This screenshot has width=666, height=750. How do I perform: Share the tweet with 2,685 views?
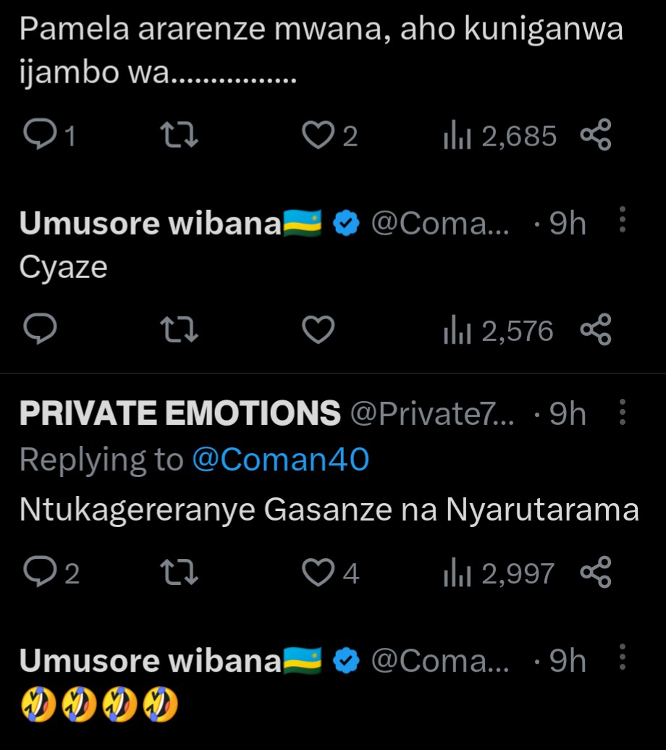pyautogui.click(x=597, y=135)
